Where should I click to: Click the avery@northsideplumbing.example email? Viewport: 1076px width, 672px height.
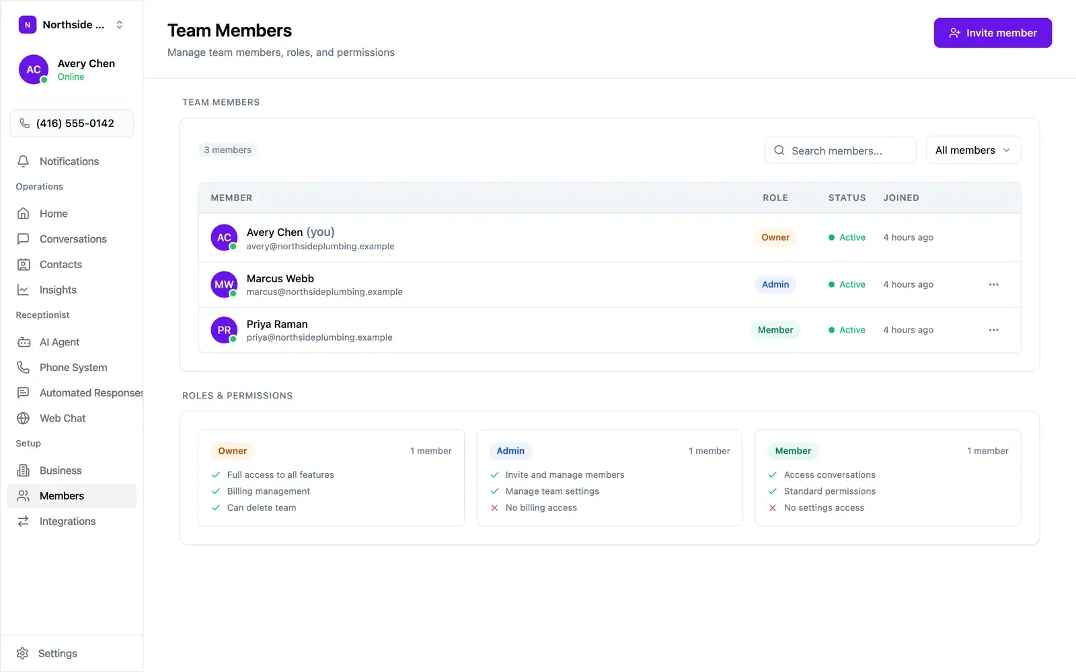tap(320, 247)
